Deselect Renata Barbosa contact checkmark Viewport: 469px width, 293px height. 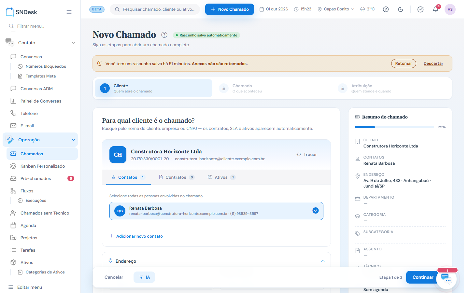pyautogui.click(x=315, y=211)
